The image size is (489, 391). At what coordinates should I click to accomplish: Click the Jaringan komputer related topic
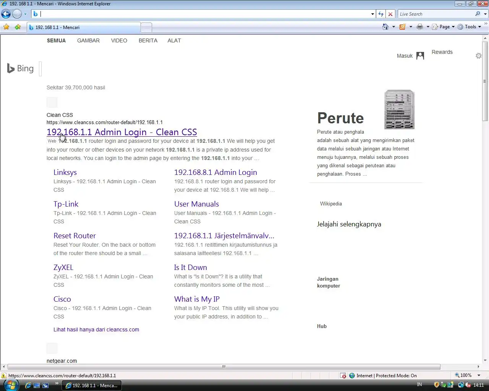[x=328, y=282]
